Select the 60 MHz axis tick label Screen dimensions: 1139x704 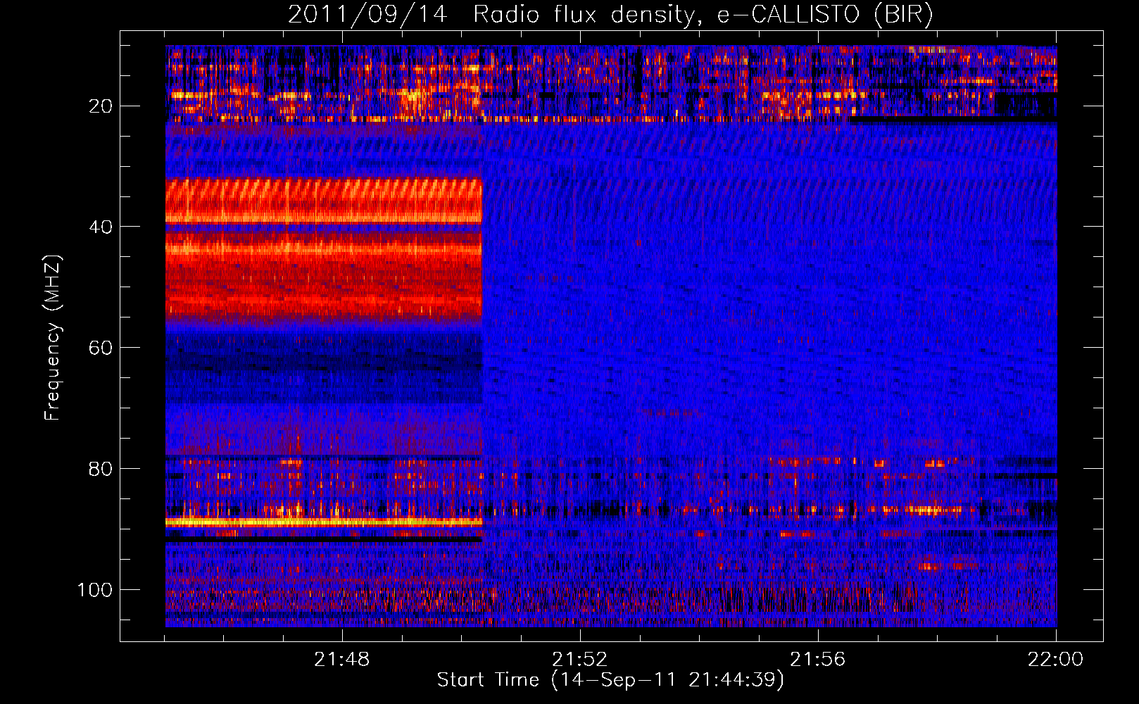click(x=101, y=348)
